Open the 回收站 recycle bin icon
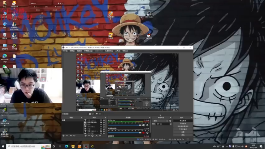This screenshot has height=149, width=265. point(5,36)
